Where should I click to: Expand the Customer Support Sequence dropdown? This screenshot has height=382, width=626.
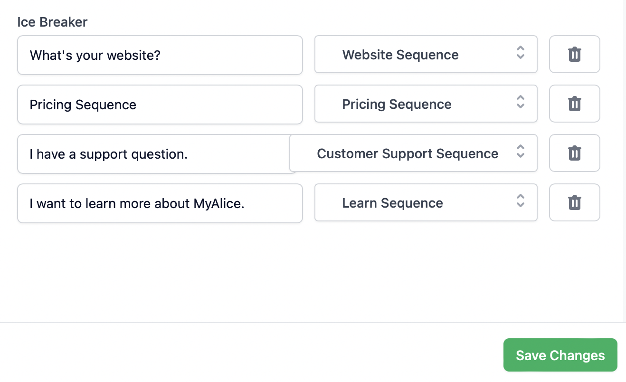[x=408, y=153]
